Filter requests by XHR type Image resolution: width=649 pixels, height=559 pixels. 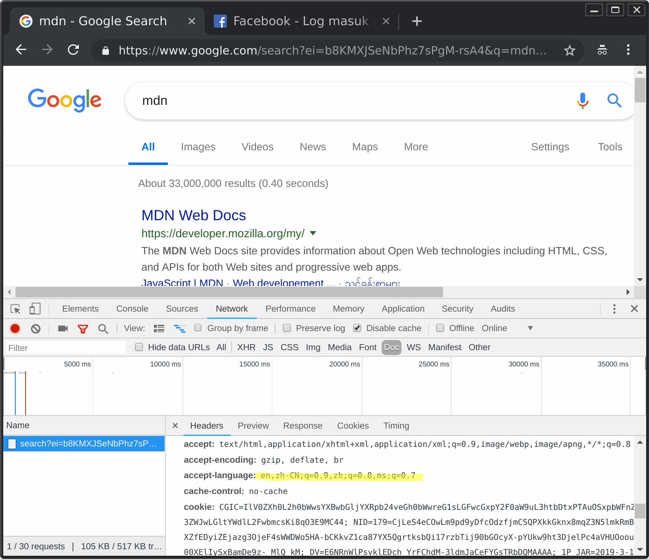click(x=246, y=347)
